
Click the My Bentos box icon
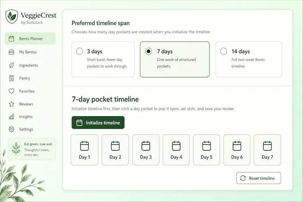point(11,52)
